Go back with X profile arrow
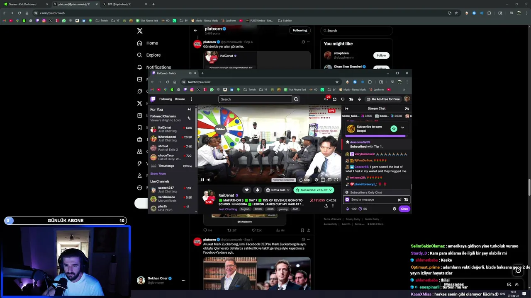 click(195, 30)
